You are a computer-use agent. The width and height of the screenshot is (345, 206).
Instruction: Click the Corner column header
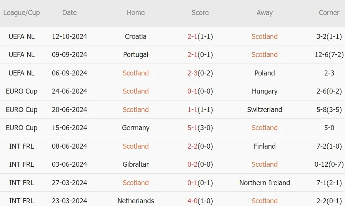click(329, 13)
